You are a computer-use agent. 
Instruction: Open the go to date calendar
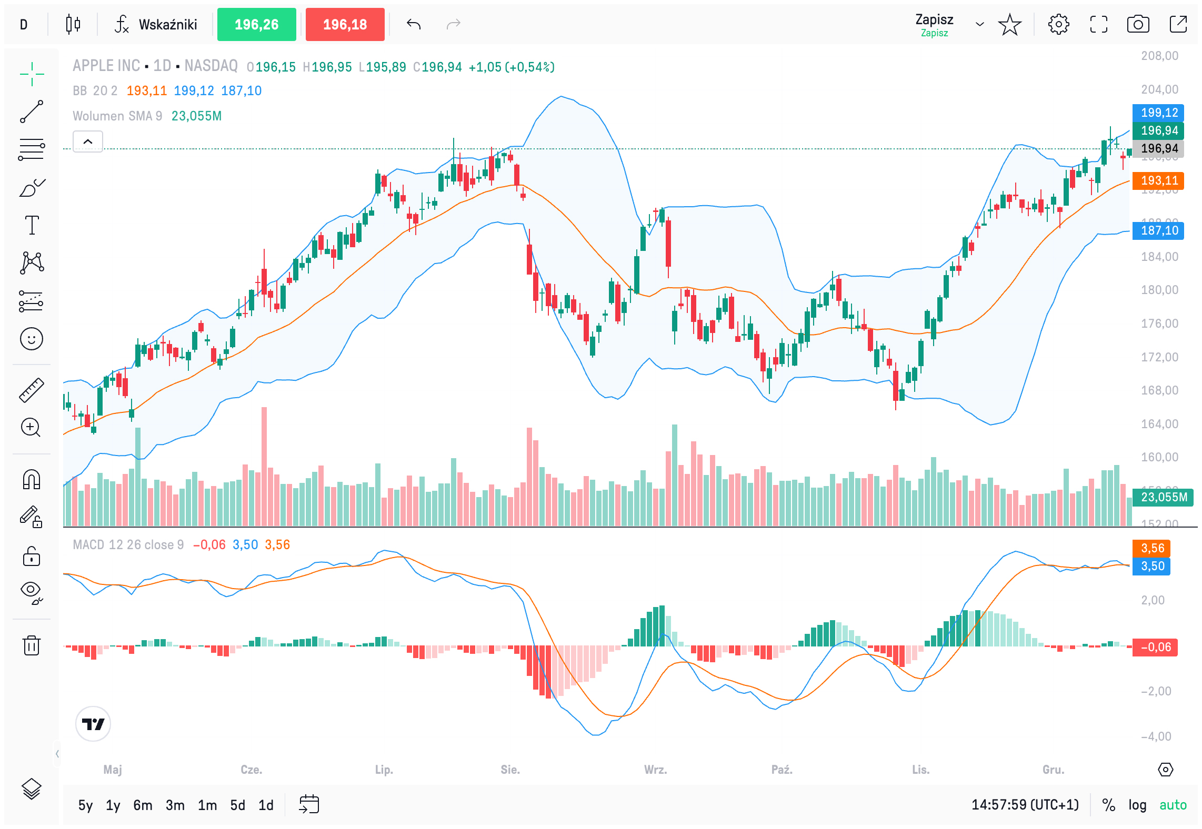pyautogui.click(x=309, y=804)
